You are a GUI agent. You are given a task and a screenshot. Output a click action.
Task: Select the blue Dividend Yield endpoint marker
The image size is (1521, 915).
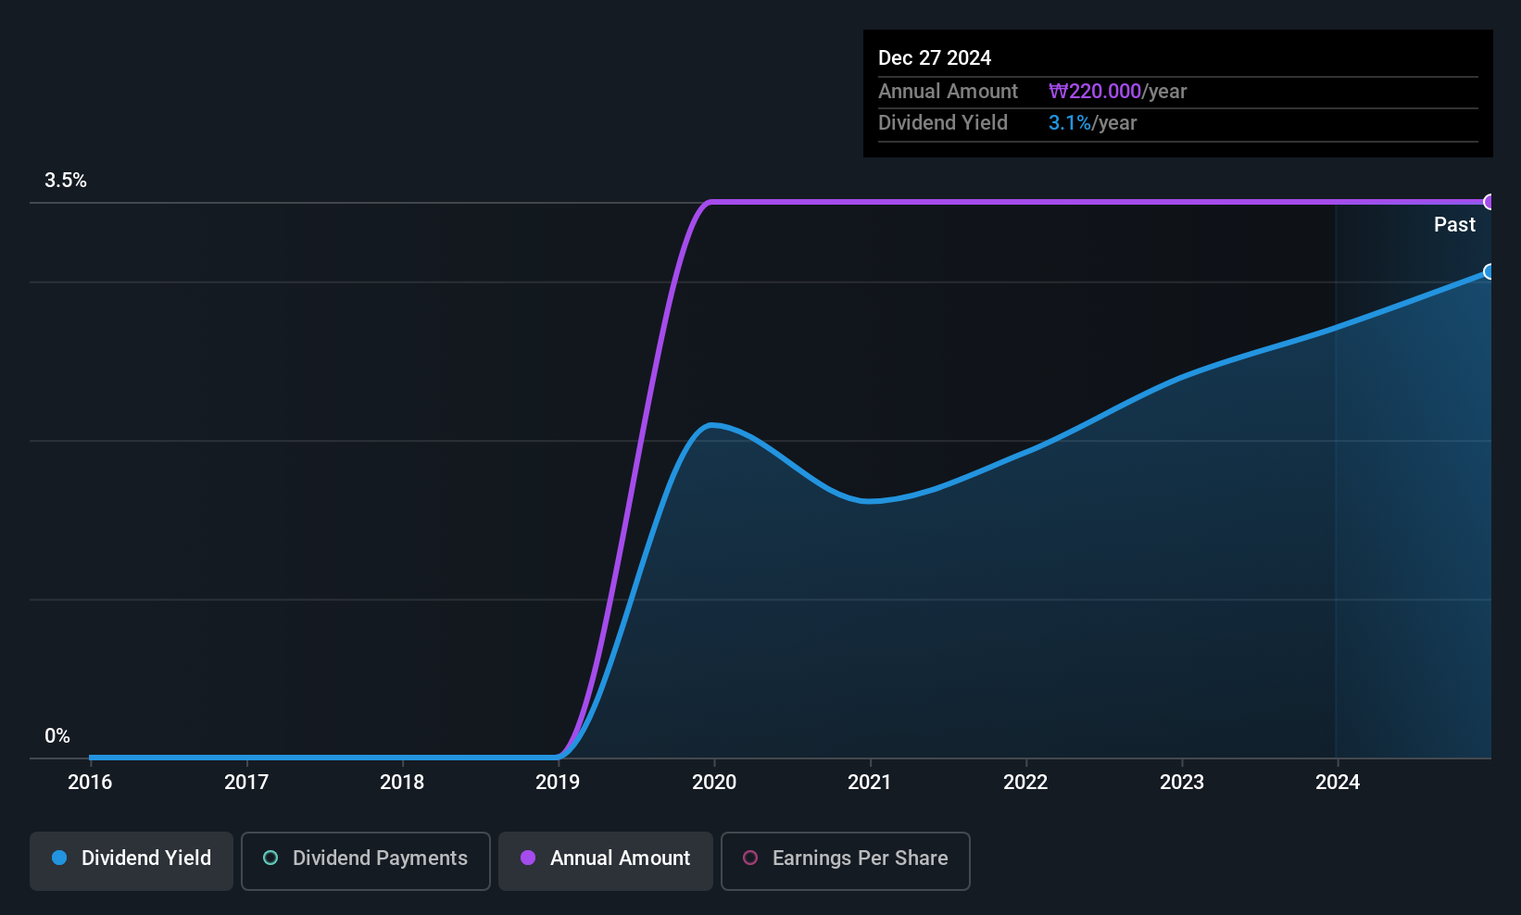(1490, 271)
